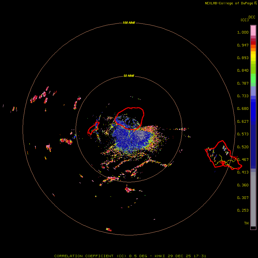The image size is (258, 258).
Task: Click the product caption at the image bottom
Action: 130,256
